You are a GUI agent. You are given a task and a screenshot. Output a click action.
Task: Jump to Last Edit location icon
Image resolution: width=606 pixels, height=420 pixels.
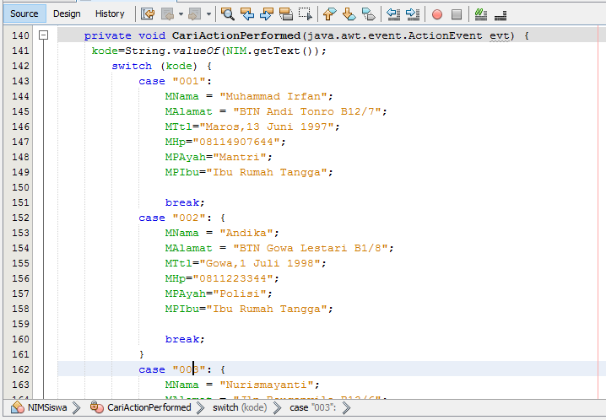click(x=148, y=14)
